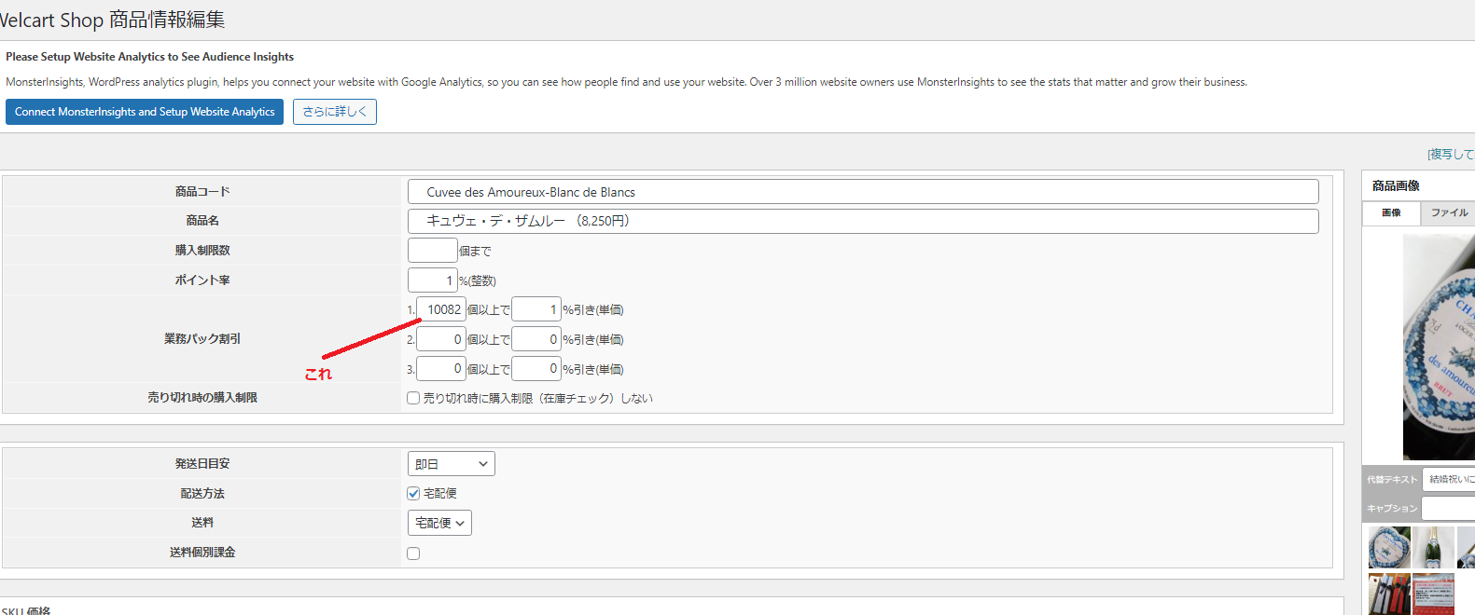Open the 発送日目安 dropdown showing 即日

[x=452, y=464]
